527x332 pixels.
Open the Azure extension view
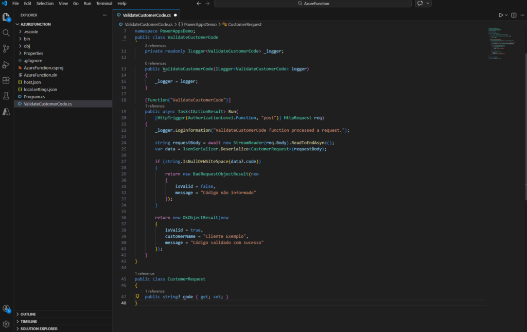click(6, 111)
